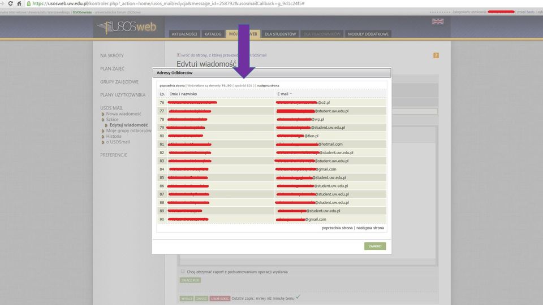
Task: Select recipient row number 78
Action: (272, 119)
